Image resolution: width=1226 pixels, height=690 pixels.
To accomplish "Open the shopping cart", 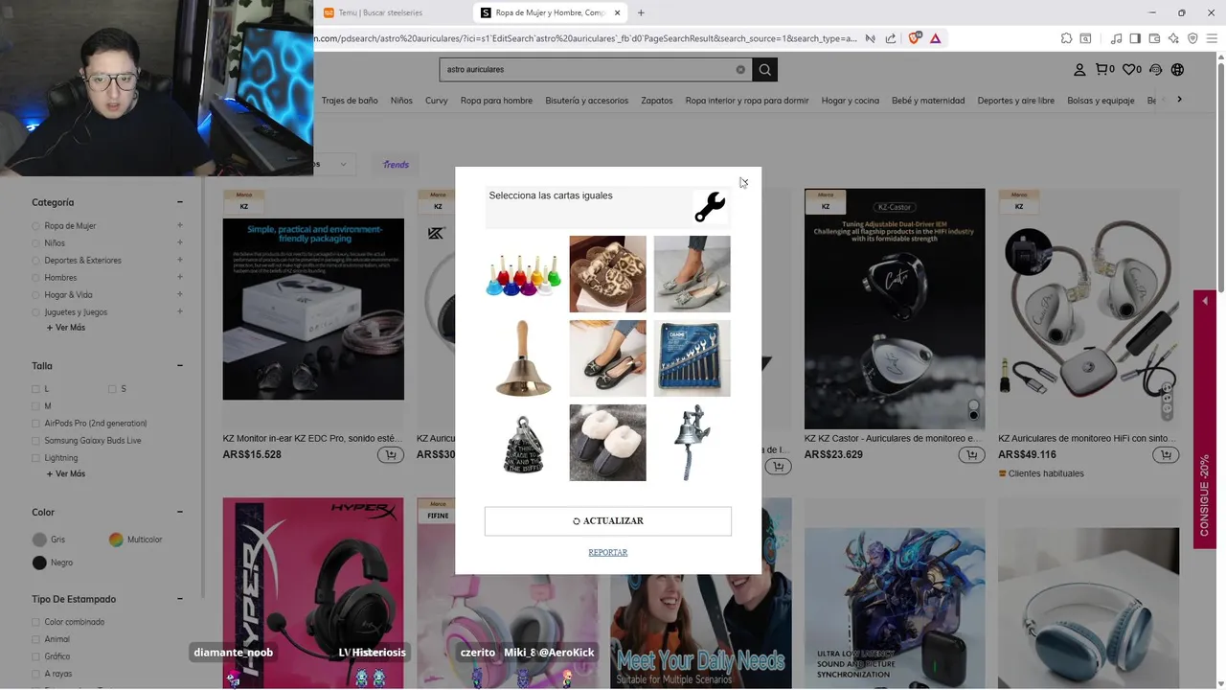I will pyautogui.click(x=1104, y=69).
